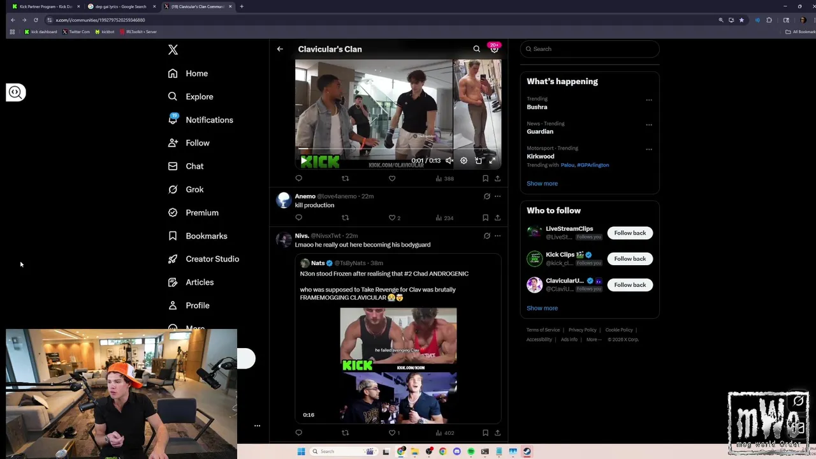Switch to dep gai lyrics Google tab
Image resolution: width=816 pixels, height=459 pixels.
coord(120,6)
